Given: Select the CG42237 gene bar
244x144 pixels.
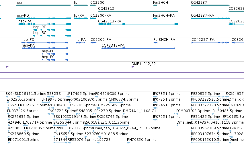Looking at the screenshot, I should coord(210,5).
